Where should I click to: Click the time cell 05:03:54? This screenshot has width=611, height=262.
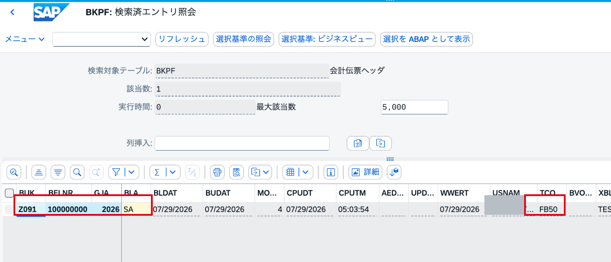click(x=357, y=210)
